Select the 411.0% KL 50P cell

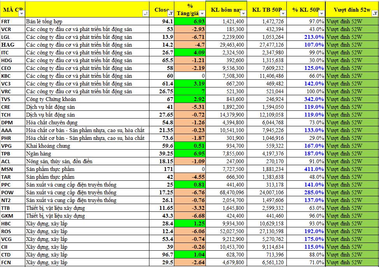[x=306, y=169]
